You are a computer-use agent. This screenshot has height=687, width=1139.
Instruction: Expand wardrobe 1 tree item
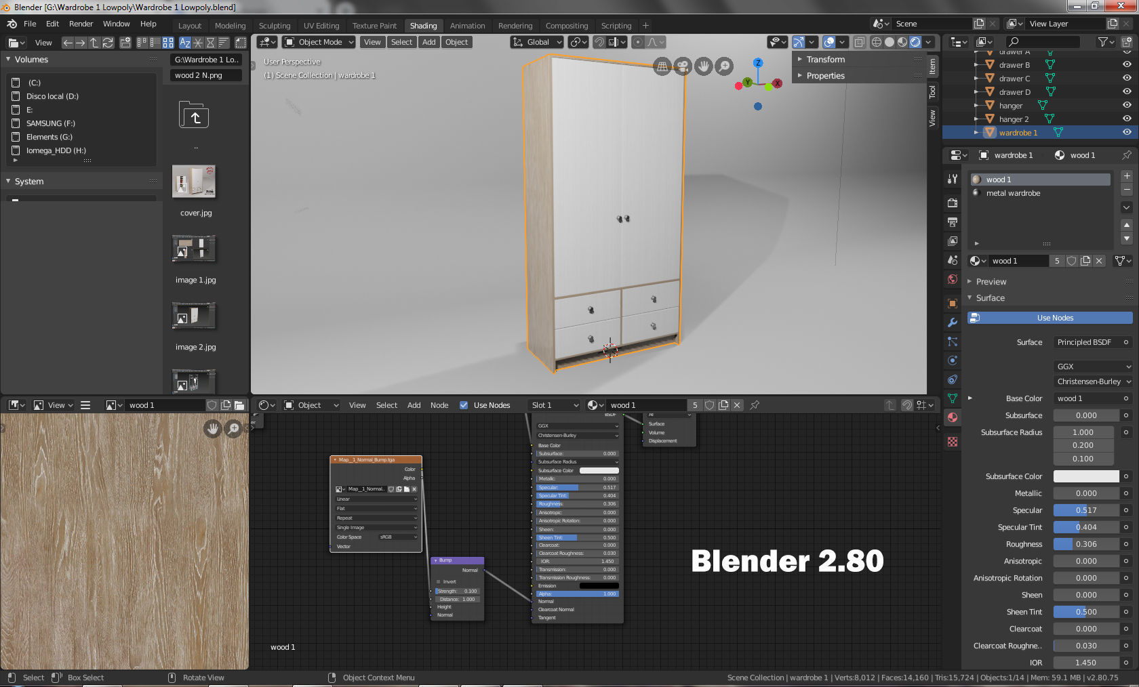[976, 133]
